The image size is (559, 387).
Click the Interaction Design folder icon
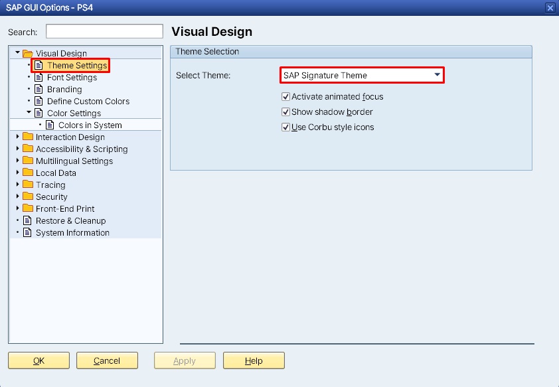pyautogui.click(x=27, y=137)
